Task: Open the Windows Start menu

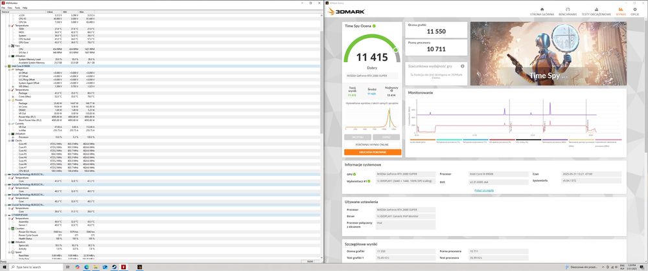Action: (x=5, y=267)
